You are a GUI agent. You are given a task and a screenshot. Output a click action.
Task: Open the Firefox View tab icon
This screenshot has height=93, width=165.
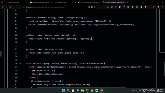pyautogui.click(x=2, y=3)
